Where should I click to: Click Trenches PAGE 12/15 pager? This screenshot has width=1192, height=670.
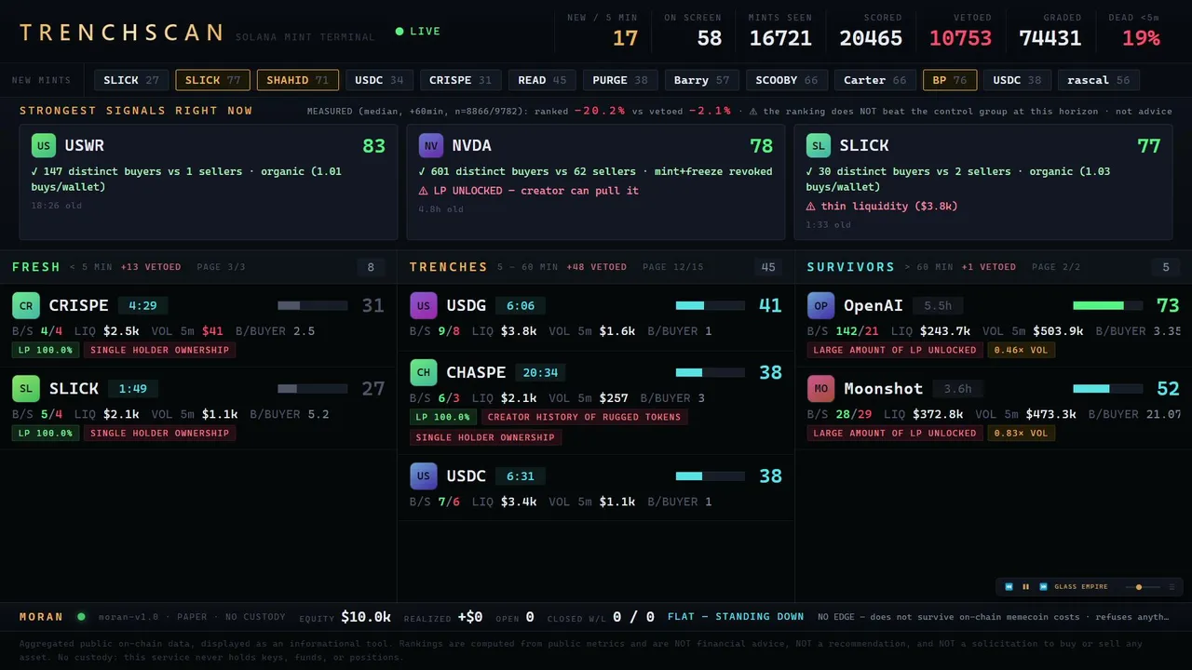[673, 267]
